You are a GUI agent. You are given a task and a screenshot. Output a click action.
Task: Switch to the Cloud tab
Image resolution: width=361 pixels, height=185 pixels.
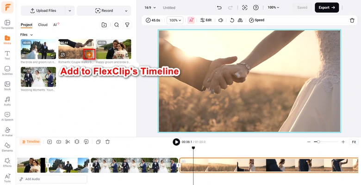[43, 25]
